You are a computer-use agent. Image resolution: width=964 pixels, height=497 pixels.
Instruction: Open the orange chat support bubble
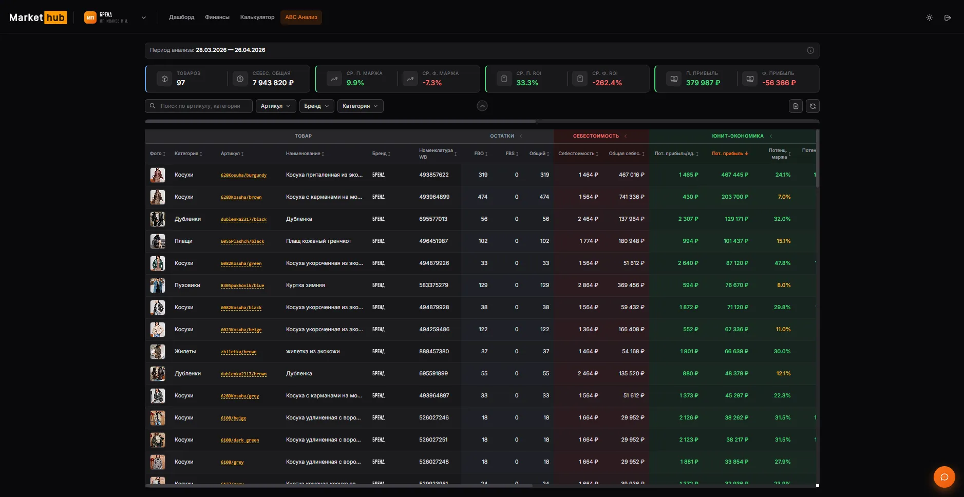point(944,477)
